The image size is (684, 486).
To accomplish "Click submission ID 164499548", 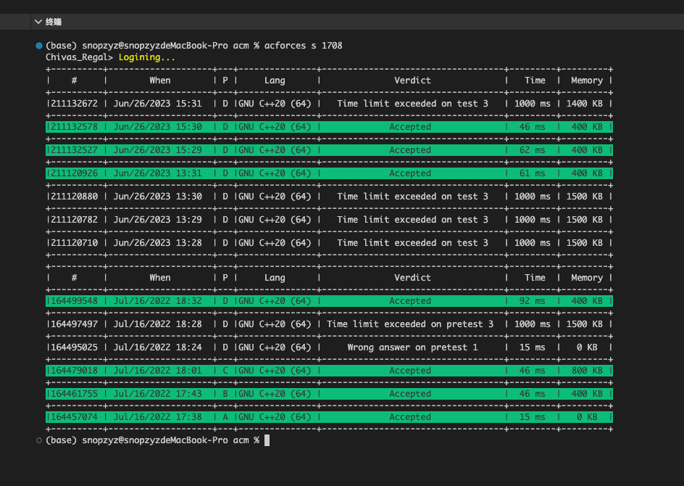I will click(x=74, y=301).
